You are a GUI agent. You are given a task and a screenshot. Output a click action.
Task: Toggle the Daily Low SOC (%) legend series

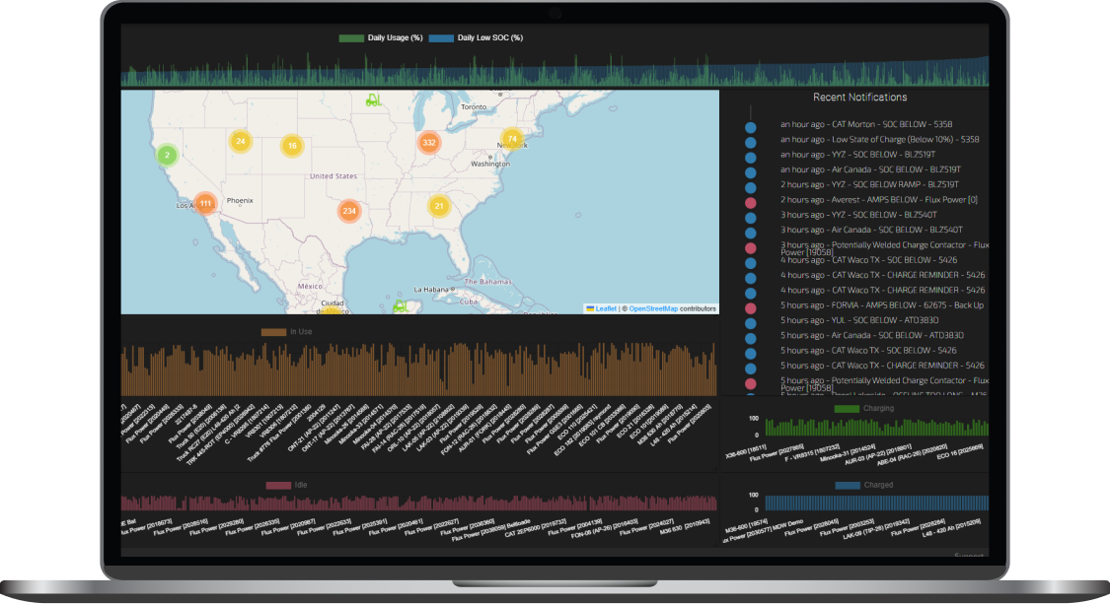(476, 38)
